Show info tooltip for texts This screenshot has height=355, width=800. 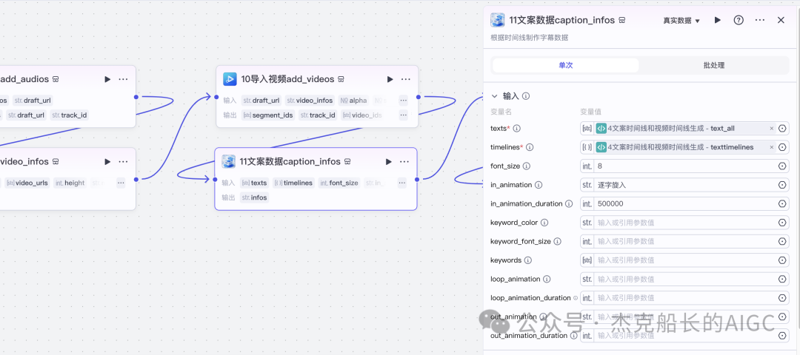click(516, 129)
